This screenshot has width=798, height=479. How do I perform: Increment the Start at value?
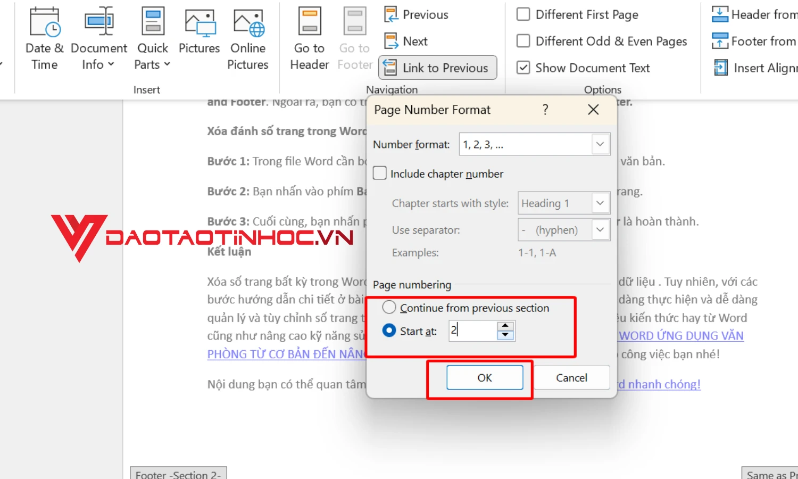[x=505, y=326]
